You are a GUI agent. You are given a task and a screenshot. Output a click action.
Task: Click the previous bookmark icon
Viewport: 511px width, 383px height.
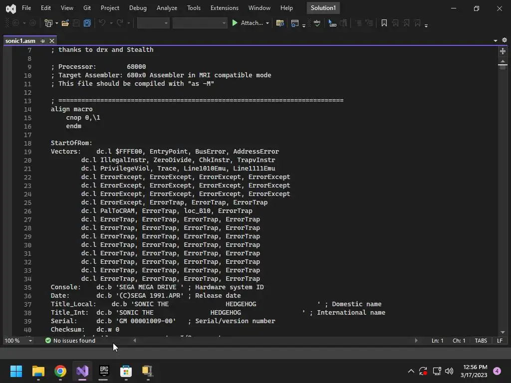tap(395, 23)
